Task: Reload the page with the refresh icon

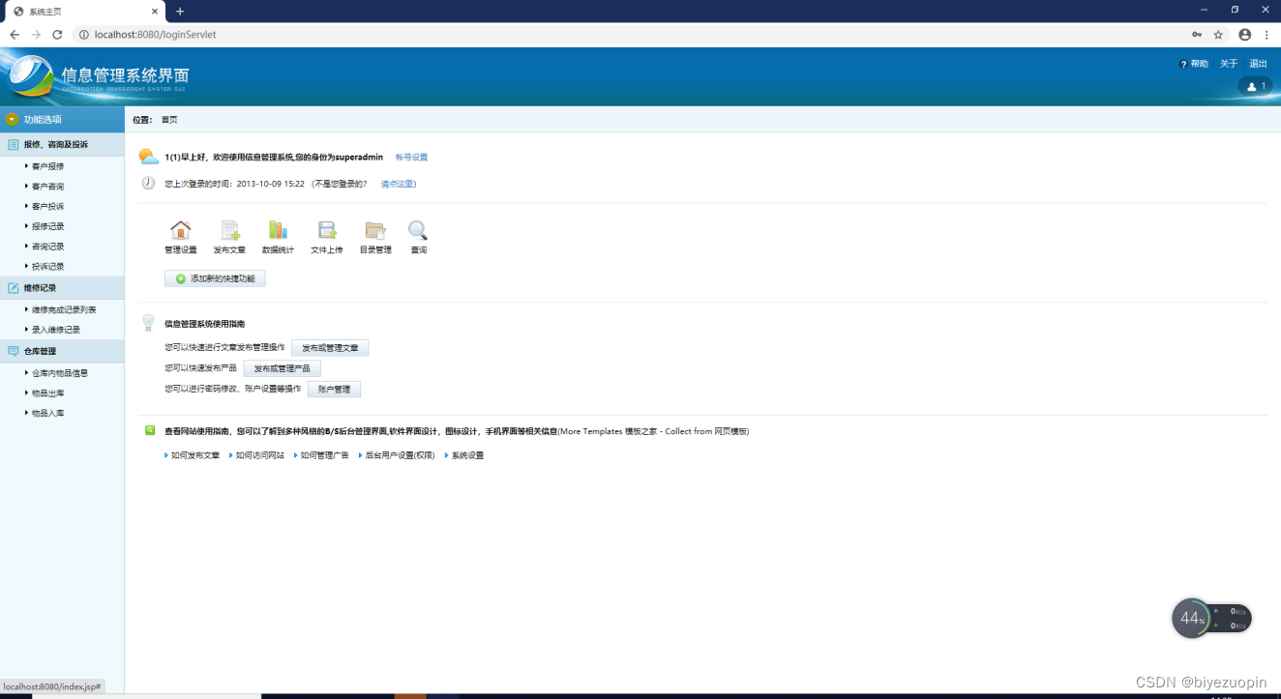Action: tap(57, 35)
